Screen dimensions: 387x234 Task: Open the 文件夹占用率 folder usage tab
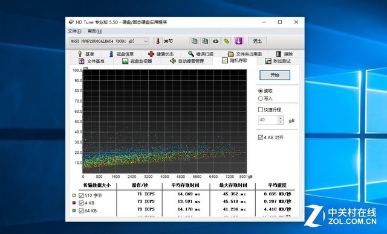244,54
